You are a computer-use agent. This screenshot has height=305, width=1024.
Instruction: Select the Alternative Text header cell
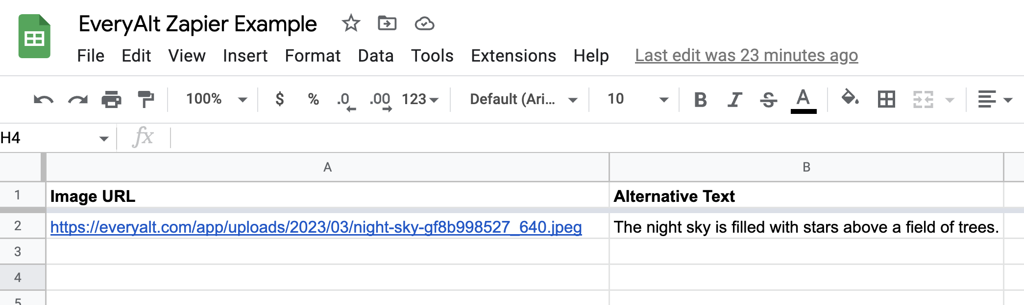click(x=806, y=196)
